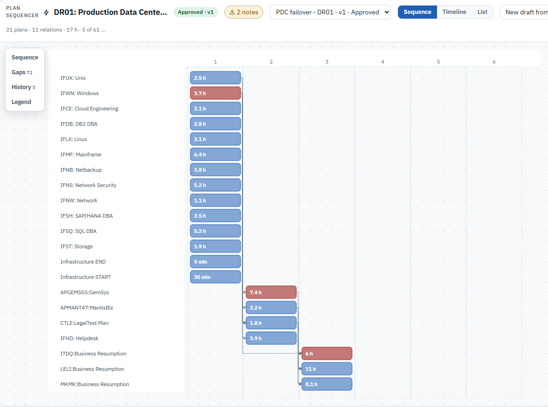Click the IFST: Storage row label
This screenshot has height=407, width=548.
pyautogui.click(x=77, y=246)
